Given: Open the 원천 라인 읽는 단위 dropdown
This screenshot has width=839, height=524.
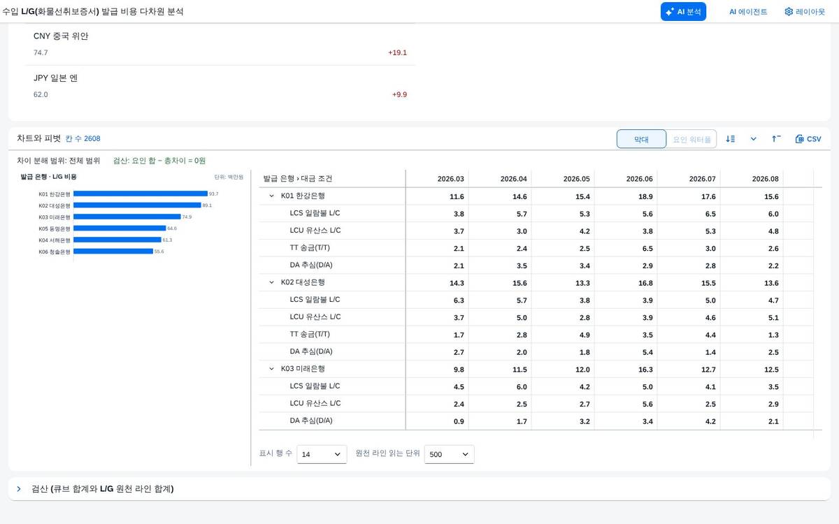Looking at the screenshot, I should coord(450,454).
